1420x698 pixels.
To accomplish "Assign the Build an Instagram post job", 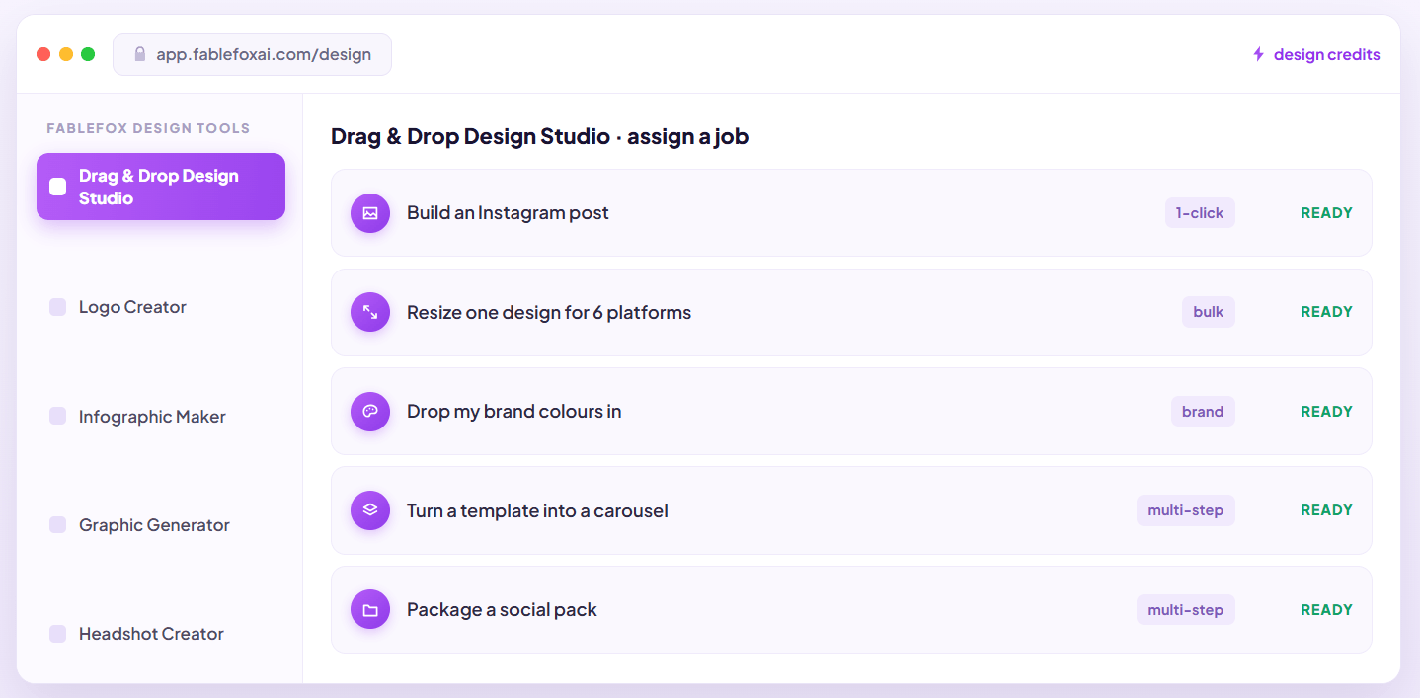I will tap(851, 213).
